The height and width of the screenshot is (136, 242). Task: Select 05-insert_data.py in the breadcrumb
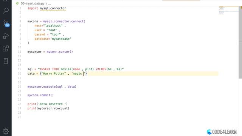click(x=33, y=3)
